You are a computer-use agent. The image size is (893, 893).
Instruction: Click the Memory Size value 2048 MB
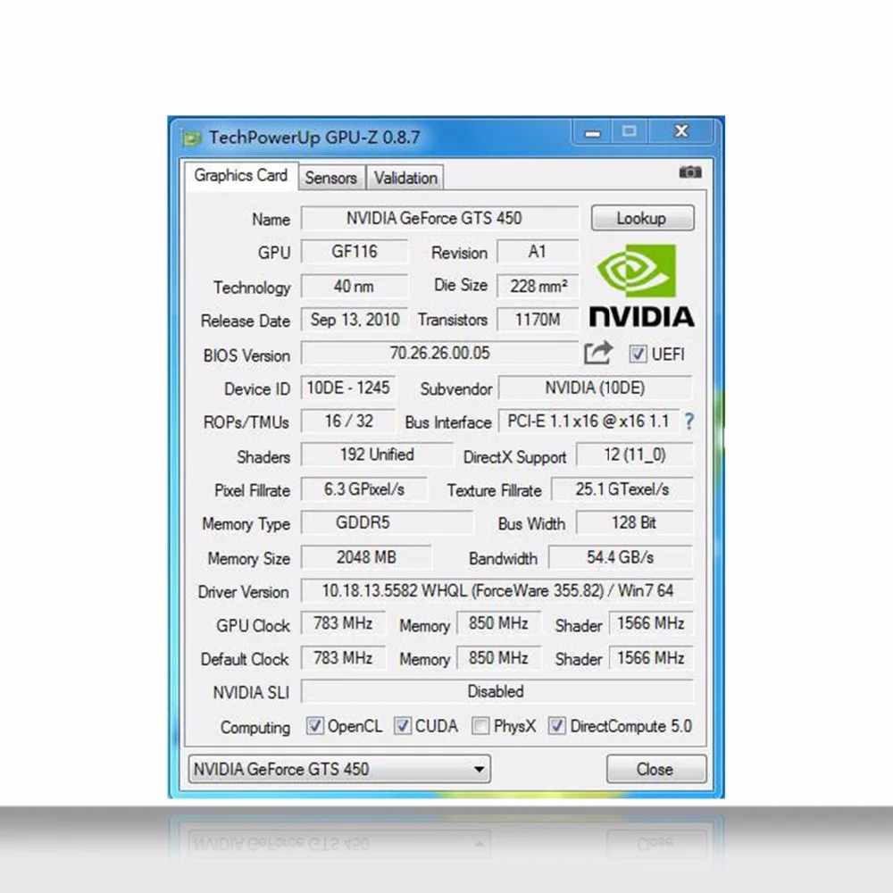pos(366,556)
